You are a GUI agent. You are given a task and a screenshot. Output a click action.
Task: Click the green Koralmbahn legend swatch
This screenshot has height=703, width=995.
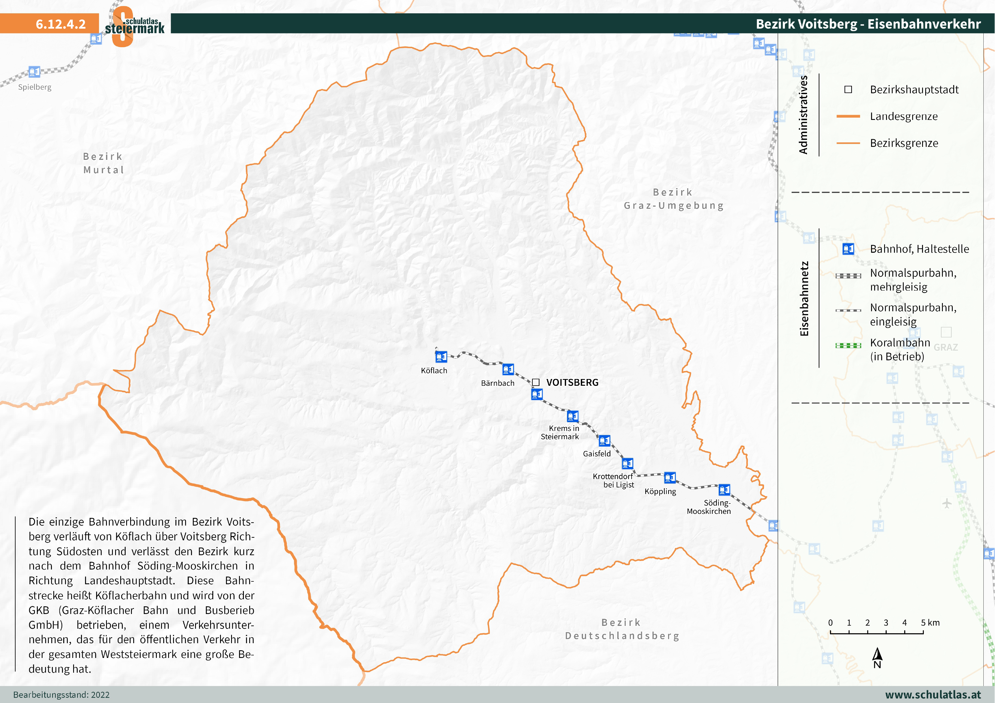tap(848, 346)
